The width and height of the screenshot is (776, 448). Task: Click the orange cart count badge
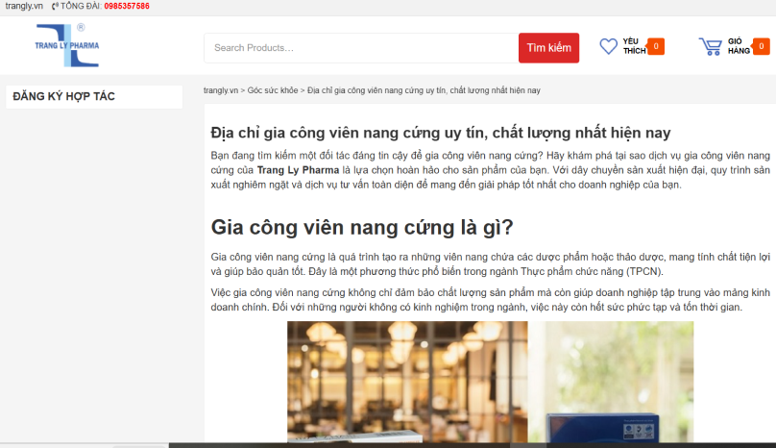click(x=760, y=46)
